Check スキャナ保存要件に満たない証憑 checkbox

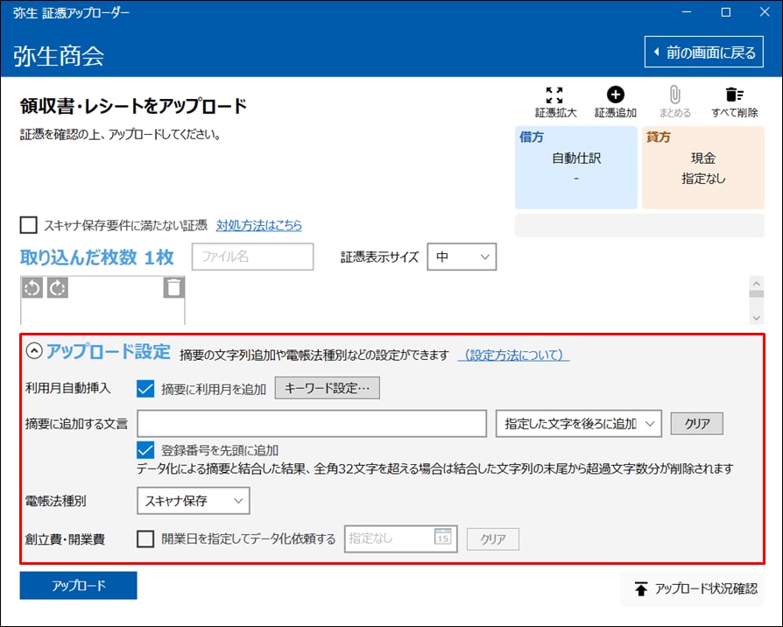click(29, 225)
